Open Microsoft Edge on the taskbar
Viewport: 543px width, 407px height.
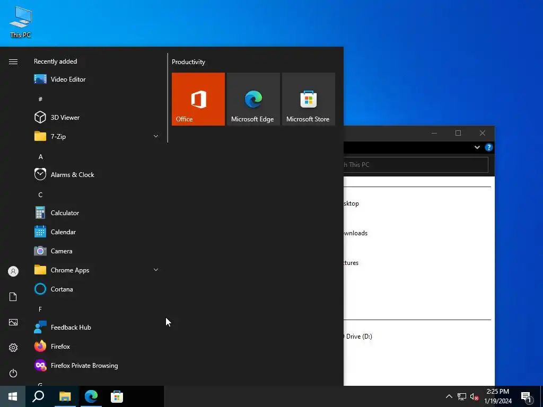[x=91, y=396]
